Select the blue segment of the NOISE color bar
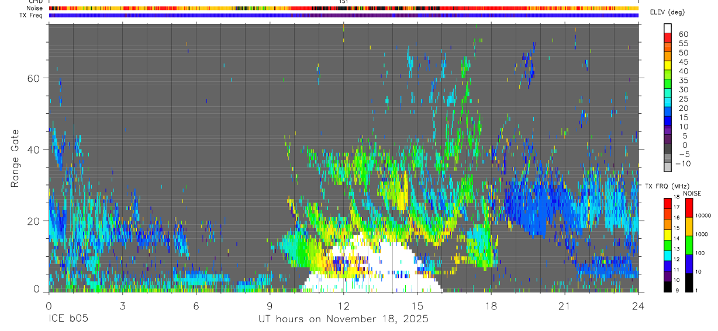 coord(689,263)
